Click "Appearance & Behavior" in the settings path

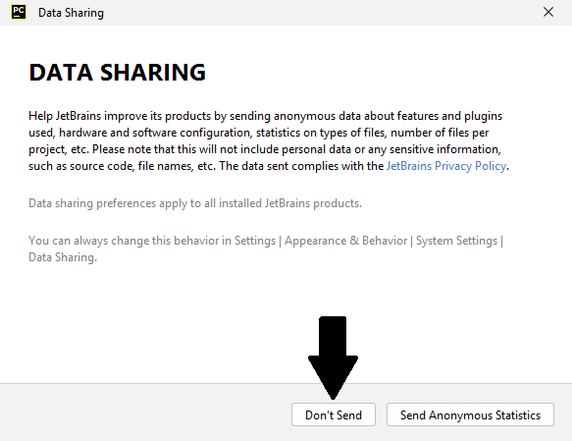point(345,241)
